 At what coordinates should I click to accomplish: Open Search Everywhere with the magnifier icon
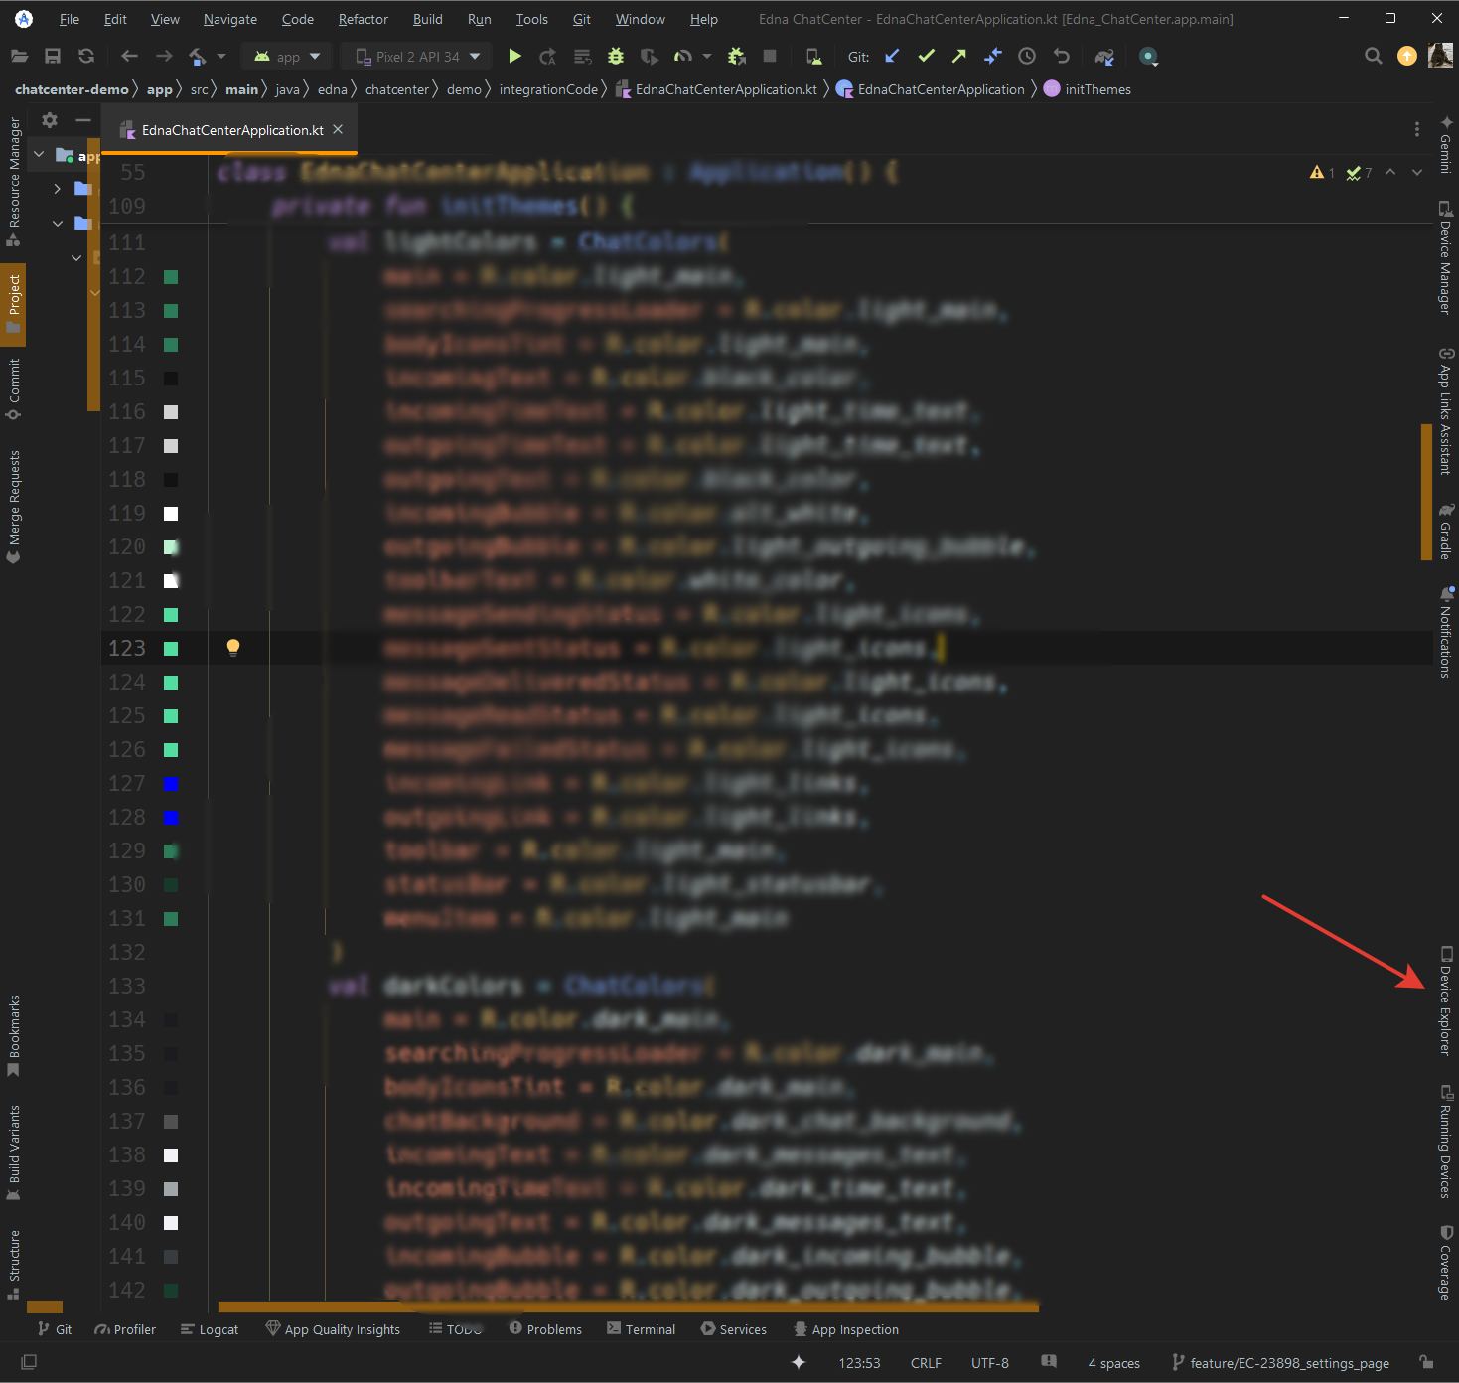point(1373,56)
